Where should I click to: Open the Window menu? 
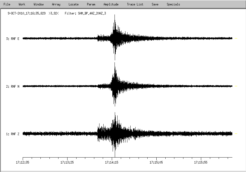click(39, 4)
